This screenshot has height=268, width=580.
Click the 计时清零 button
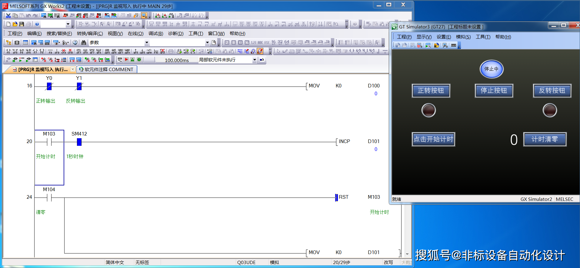click(x=545, y=139)
